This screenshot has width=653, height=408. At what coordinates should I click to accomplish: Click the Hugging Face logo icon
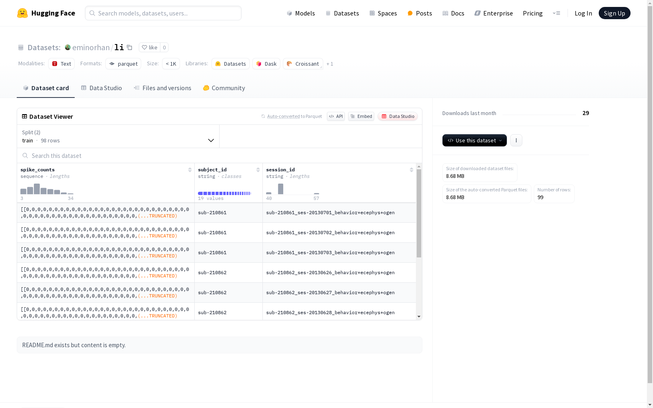coord(22,13)
